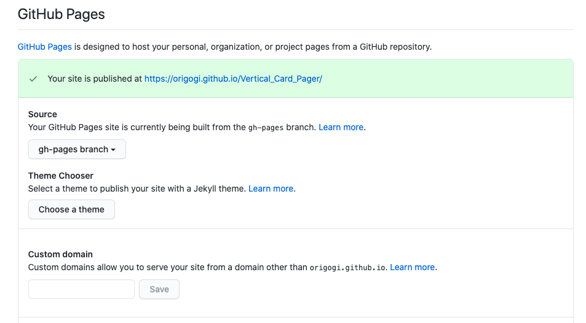Select the Source section label
The width and height of the screenshot is (586, 323).
[x=42, y=114]
